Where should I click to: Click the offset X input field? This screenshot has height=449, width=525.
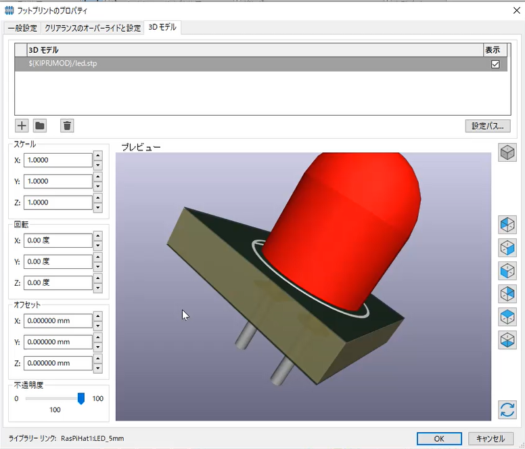tap(58, 321)
